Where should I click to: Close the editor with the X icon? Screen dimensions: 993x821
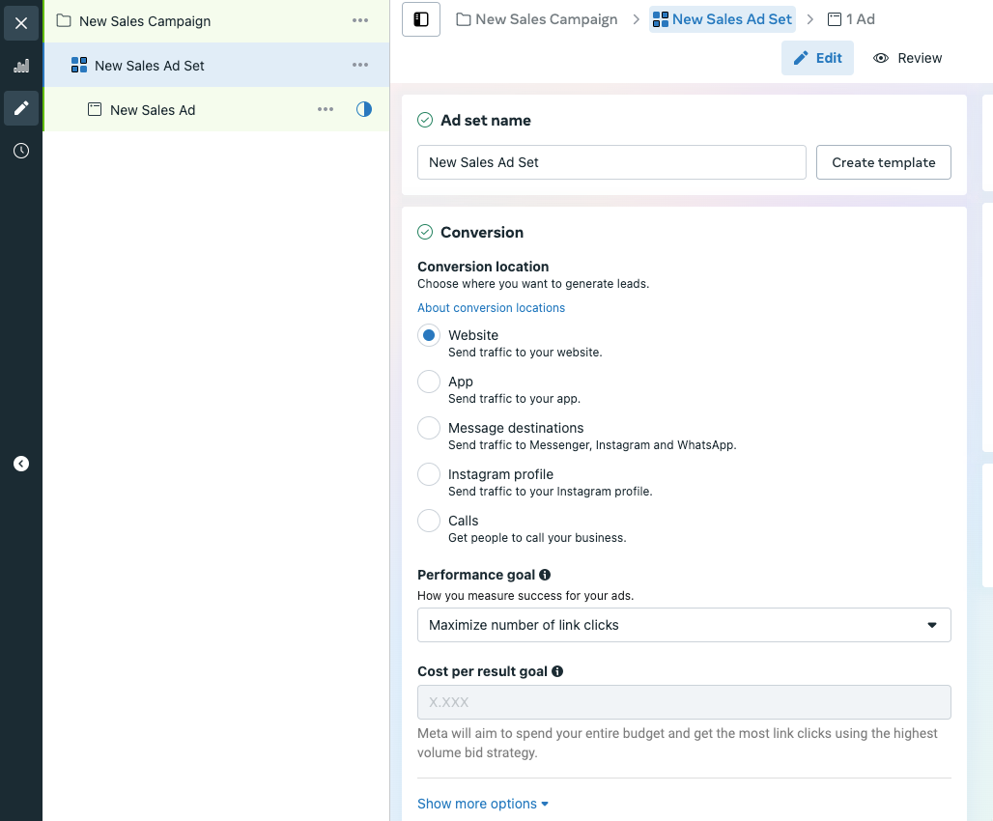pyautogui.click(x=21, y=23)
